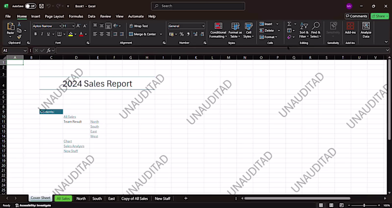Open the Data ribbon tab
This screenshot has width=392, height=208.
pyautogui.click(x=92, y=16)
